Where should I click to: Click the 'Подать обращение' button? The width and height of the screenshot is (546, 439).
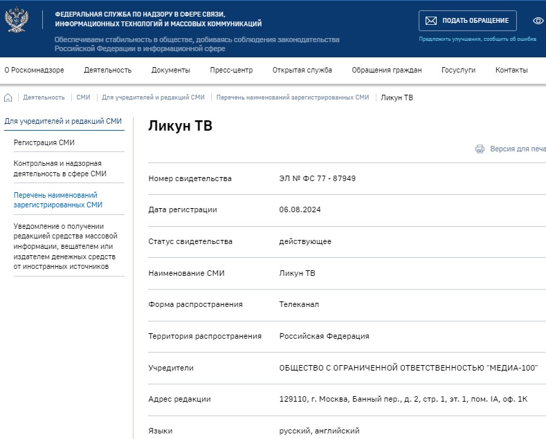tap(468, 21)
